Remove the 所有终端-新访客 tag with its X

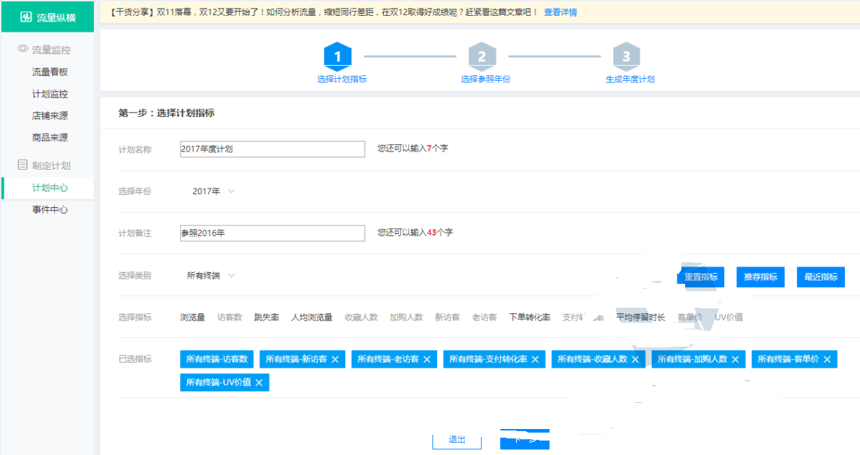click(335, 360)
